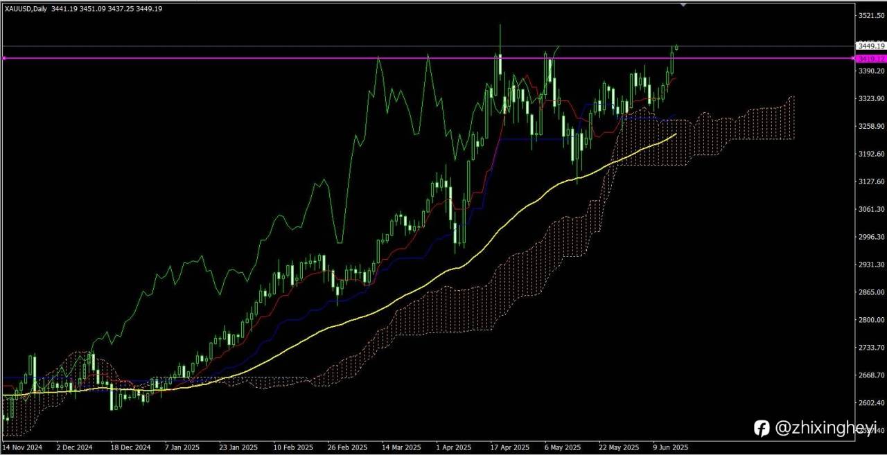Screen dimensions: 887x455
Task: Click the 1 Apr 2025 date label
Action: (x=455, y=447)
